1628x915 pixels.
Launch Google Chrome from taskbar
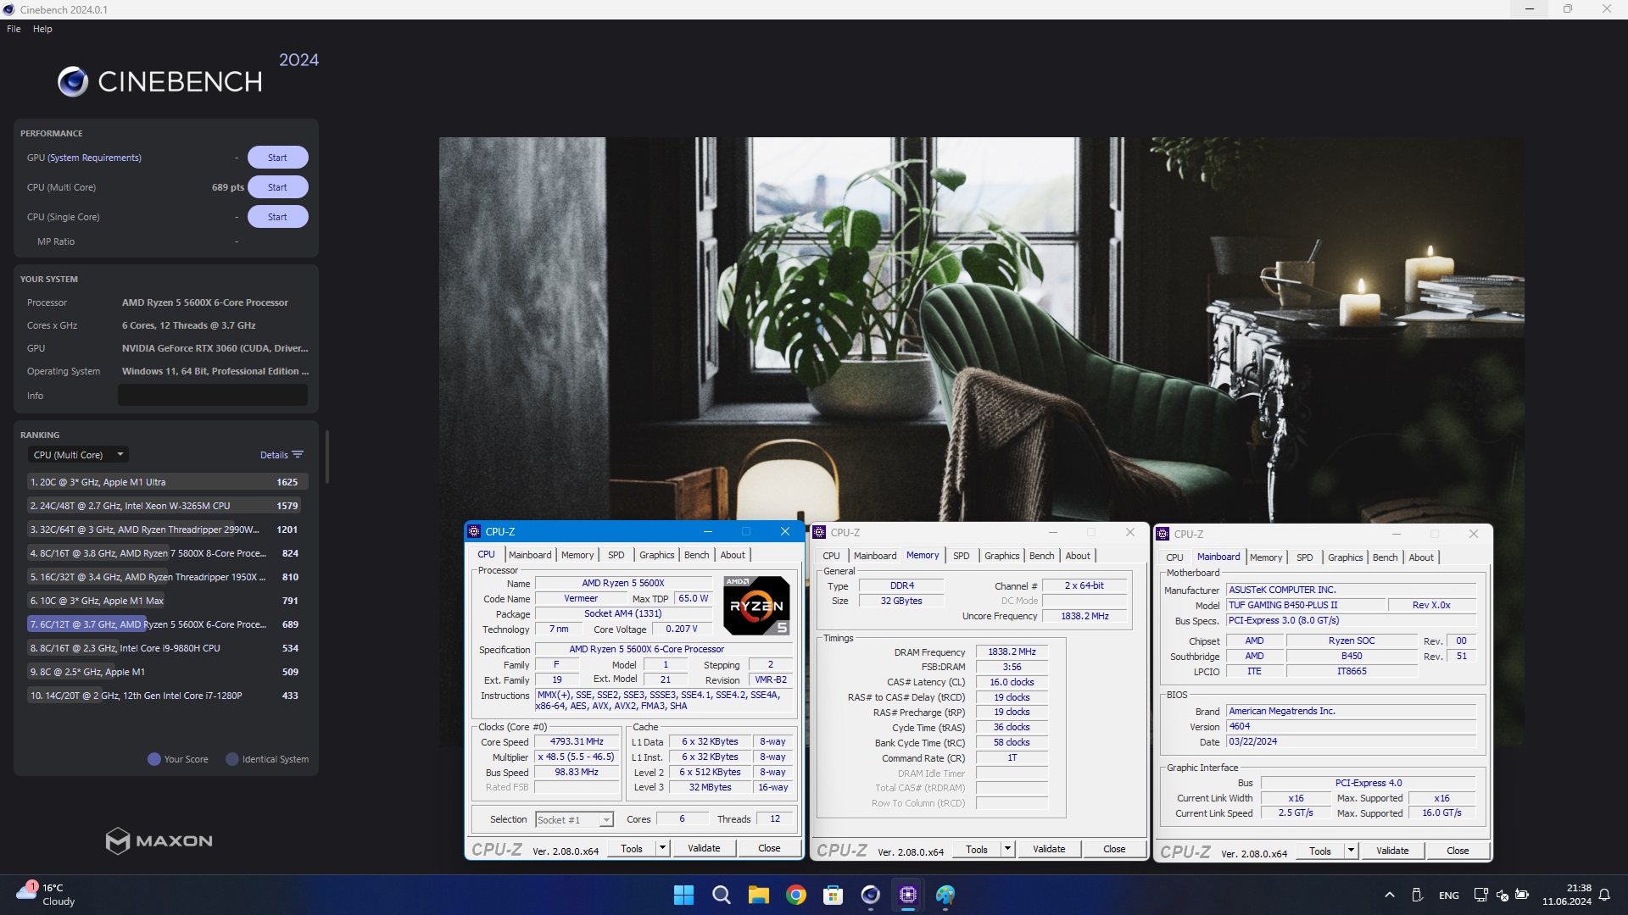coord(796,895)
